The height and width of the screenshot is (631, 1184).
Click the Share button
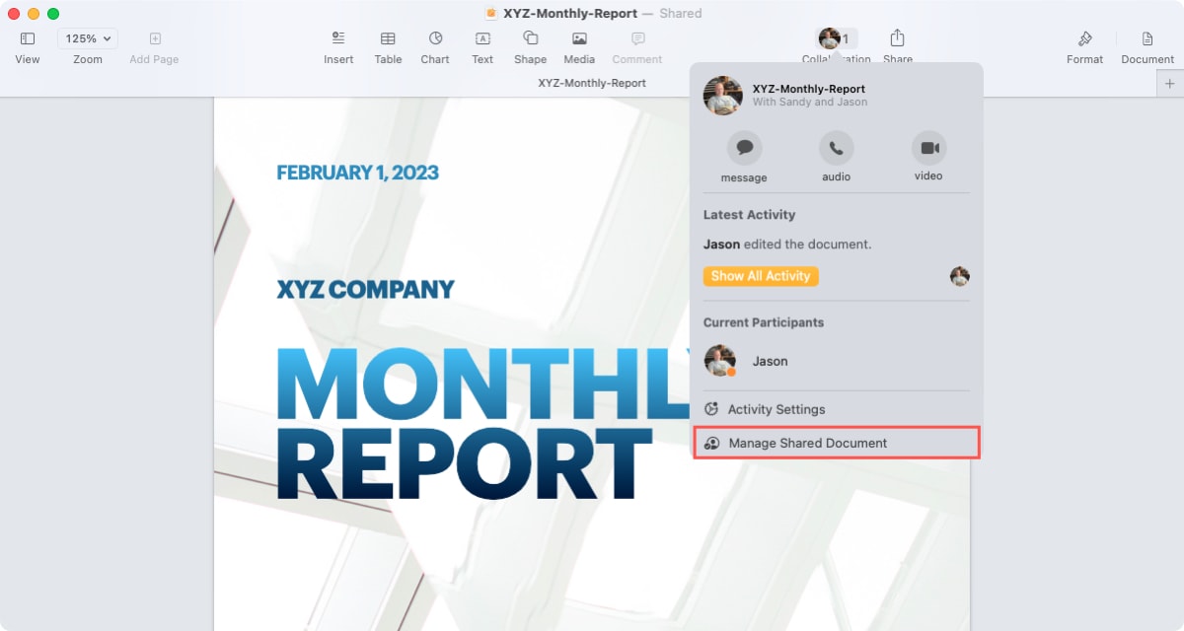(x=897, y=40)
